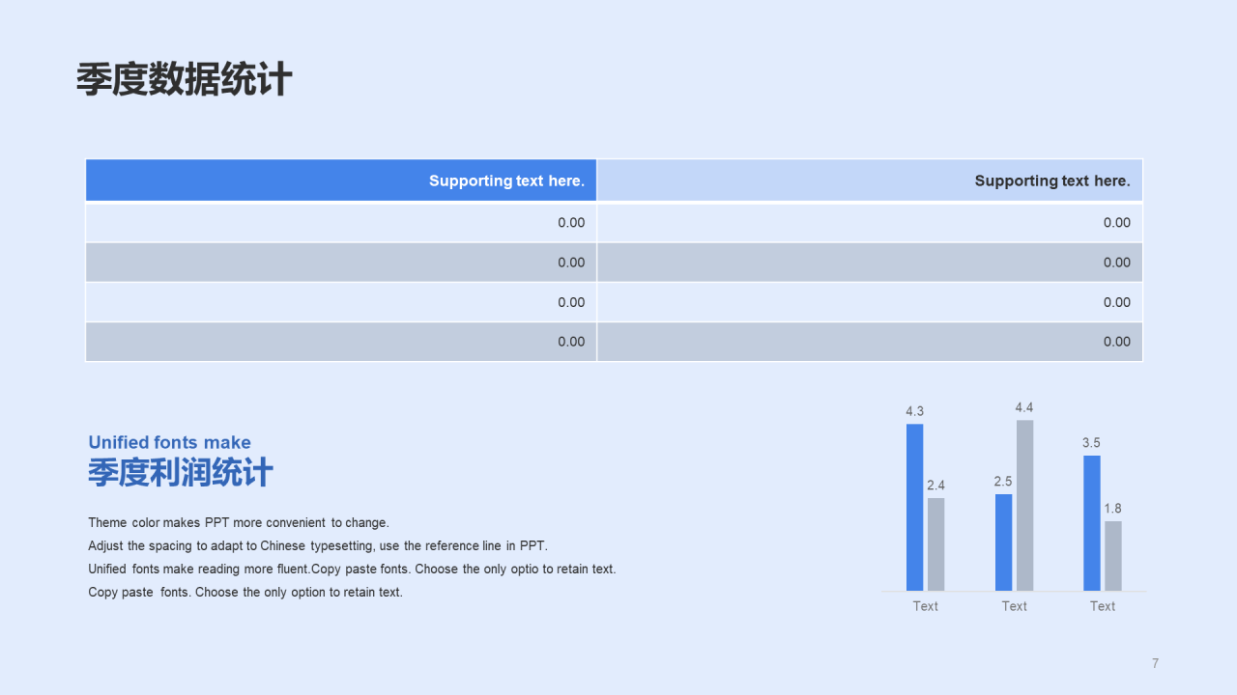1237x695 pixels.
Task: Click the 'Text' axis label under the 4.3 bar
Action: [x=925, y=606]
